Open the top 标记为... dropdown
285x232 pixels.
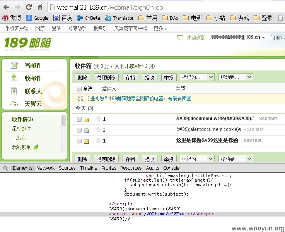coord(197,77)
